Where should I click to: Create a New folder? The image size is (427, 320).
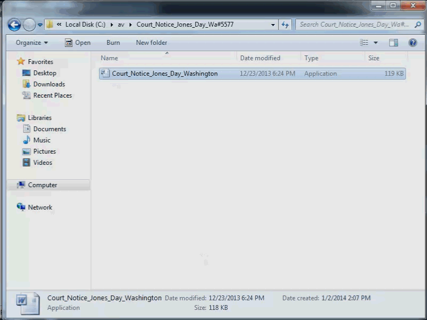click(152, 43)
